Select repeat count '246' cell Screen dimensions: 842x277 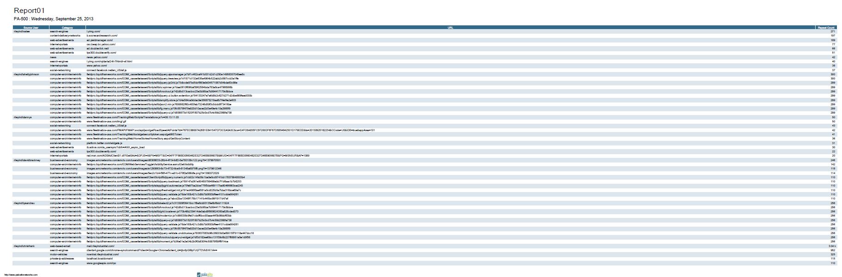tap(833, 160)
